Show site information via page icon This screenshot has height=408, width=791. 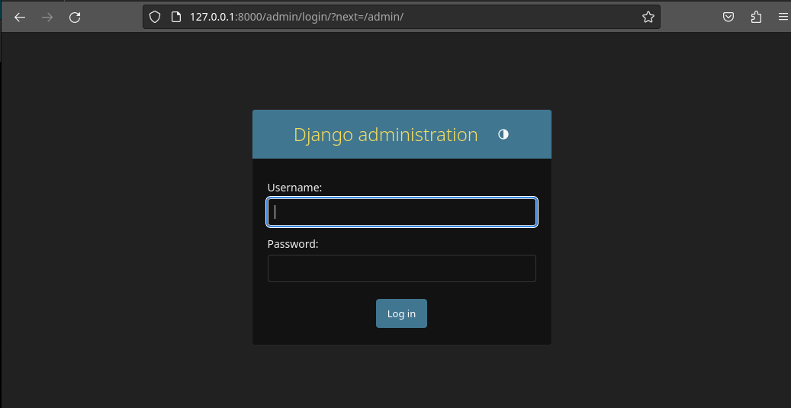(175, 17)
